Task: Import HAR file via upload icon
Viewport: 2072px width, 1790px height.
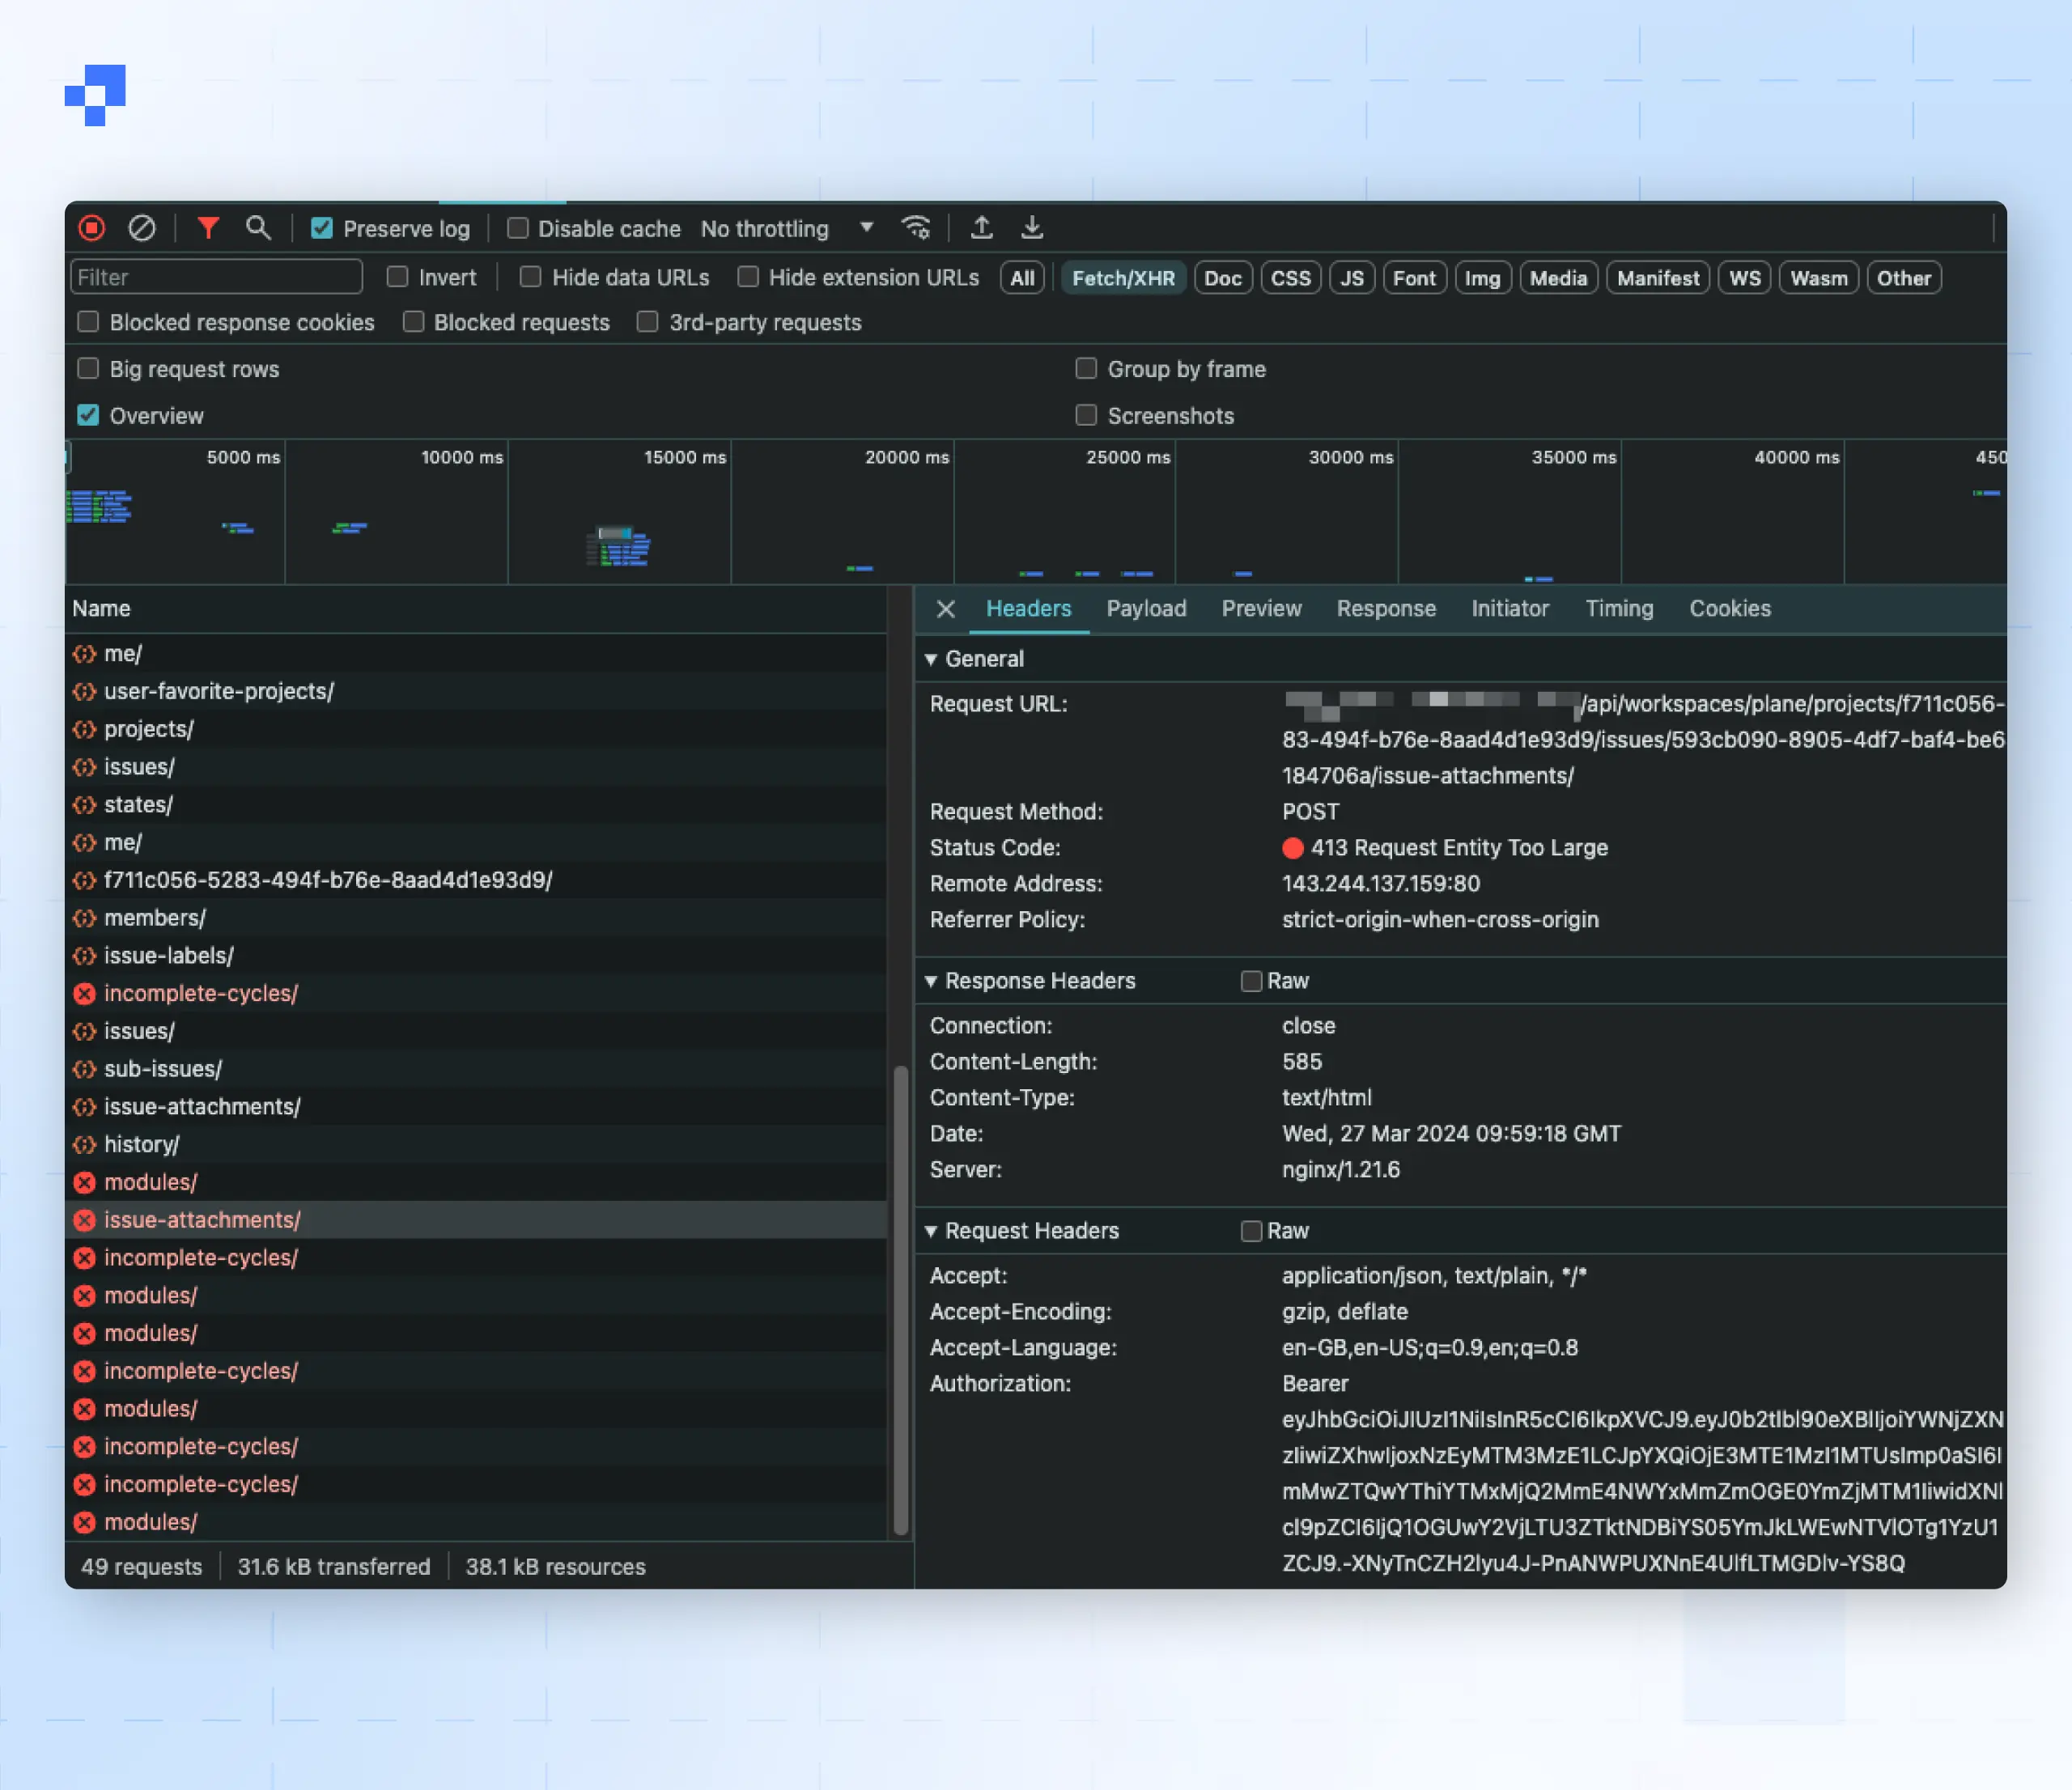Action: pyautogui.click(x=981, y=228)
